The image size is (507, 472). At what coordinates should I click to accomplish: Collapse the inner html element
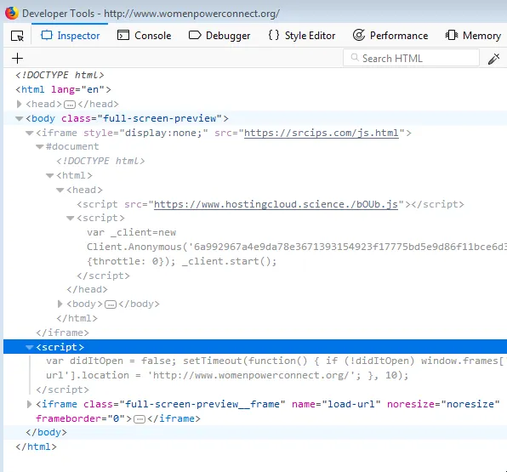[50, 175]
